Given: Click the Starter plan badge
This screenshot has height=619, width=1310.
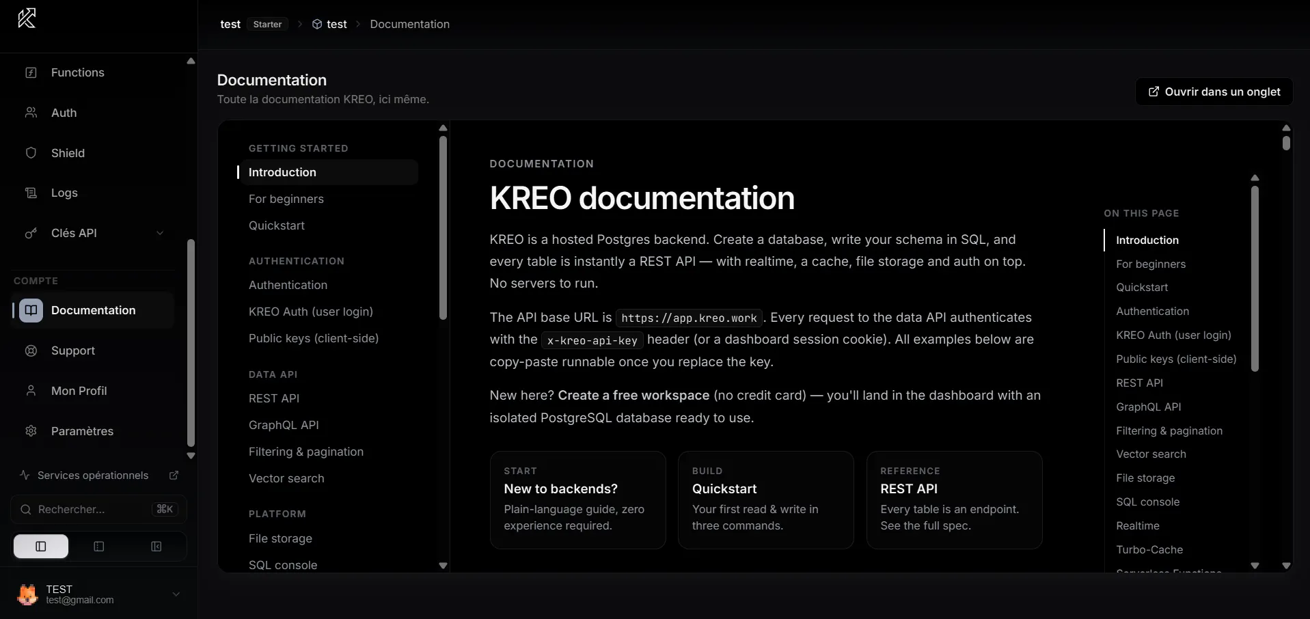Looking at the screenshot, I should (x=267, y=24).
